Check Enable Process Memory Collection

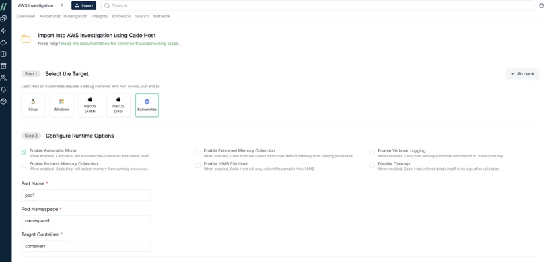pyautogui.click(x=24, y=165)
